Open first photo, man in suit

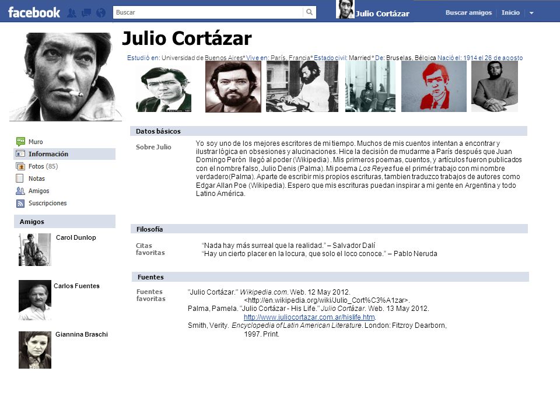point(163,89)
